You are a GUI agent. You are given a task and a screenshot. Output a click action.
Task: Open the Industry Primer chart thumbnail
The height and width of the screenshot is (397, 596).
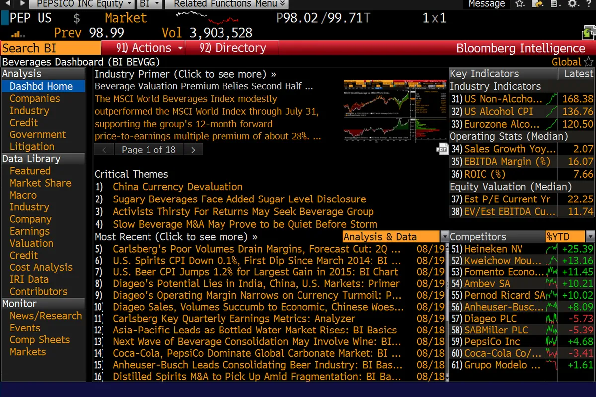pyautogui.click(x=395, y=111)
